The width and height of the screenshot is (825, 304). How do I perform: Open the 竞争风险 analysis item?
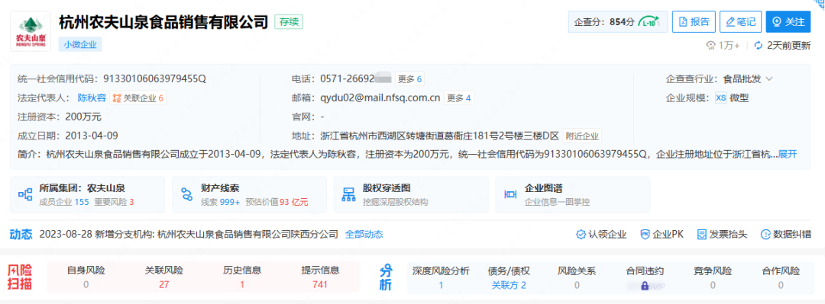(x=713, y=278)
